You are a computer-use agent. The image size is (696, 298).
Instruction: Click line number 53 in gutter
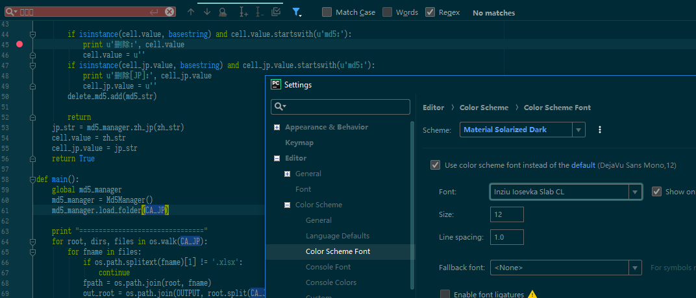[x=5, y=128]
